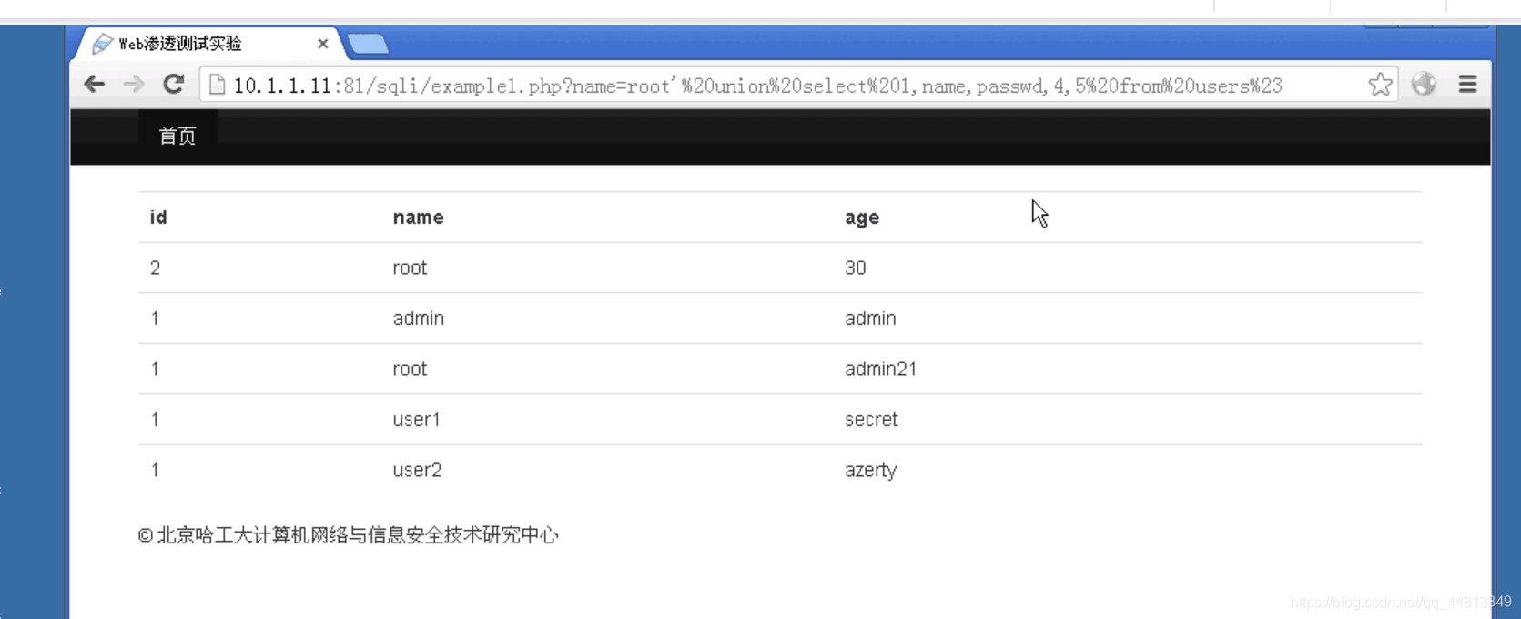Select the admin21 cell

[x=881, y=369]
